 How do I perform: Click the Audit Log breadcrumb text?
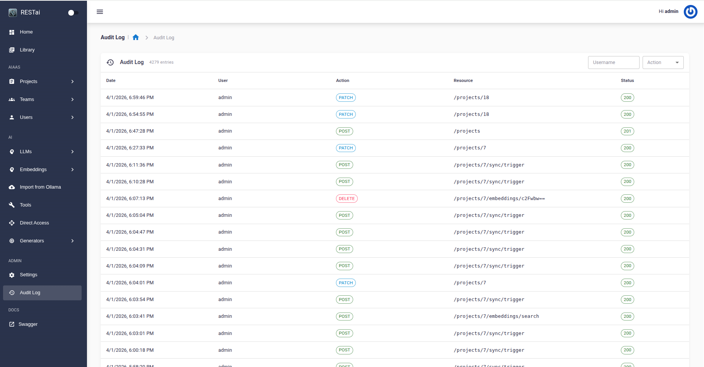(164, 38)
